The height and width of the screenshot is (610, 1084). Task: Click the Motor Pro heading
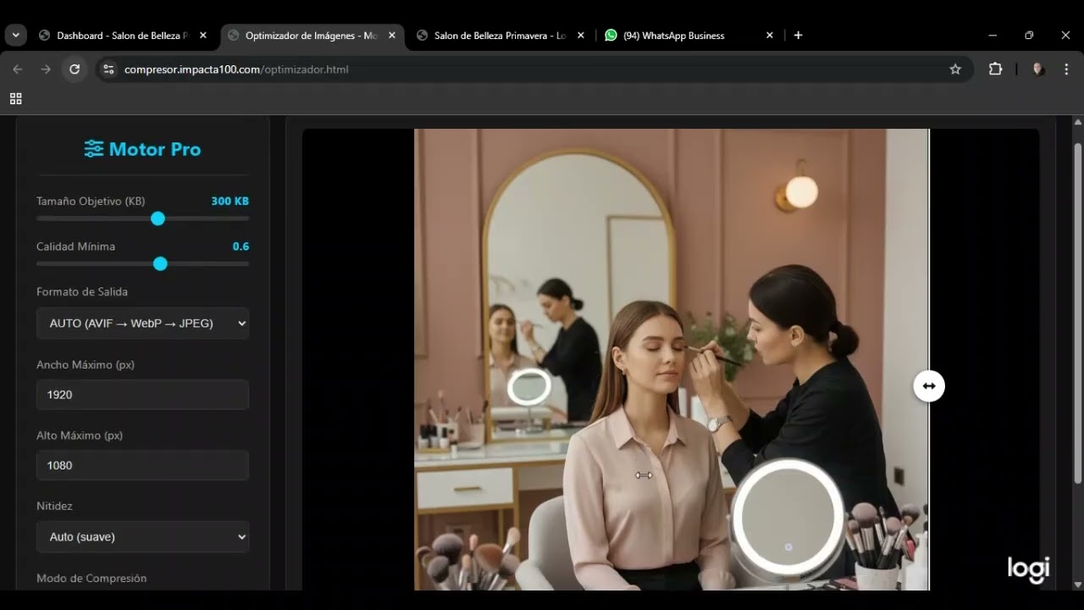tap(142, 149)
